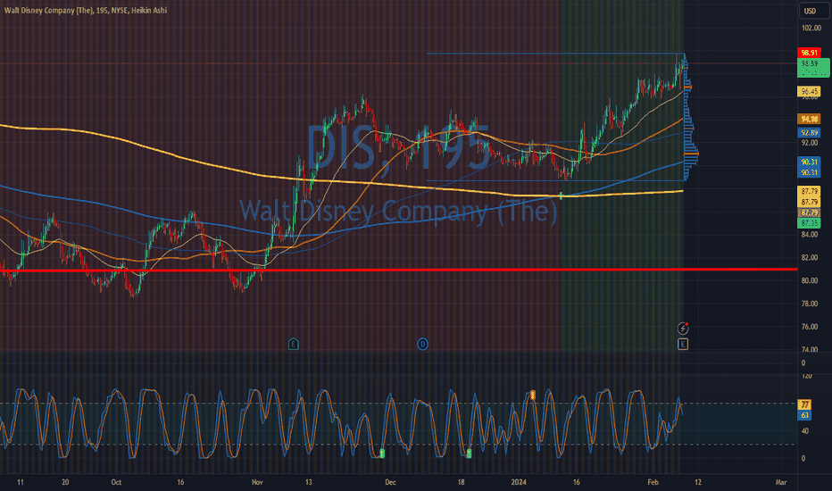Click the chart title Walt Disney Company legend
Screen dimensions: 832x491
pos(86,10)
